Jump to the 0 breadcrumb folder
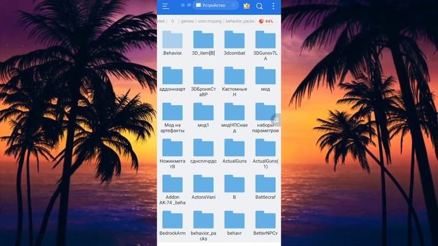The image size is (438, 246). pos(172,21)
